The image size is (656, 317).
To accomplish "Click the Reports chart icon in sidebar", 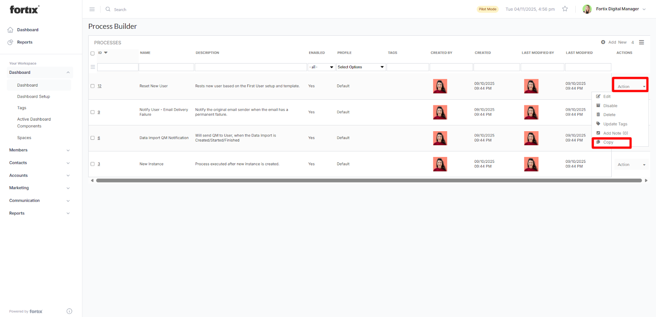I will (x=11, y=42).
